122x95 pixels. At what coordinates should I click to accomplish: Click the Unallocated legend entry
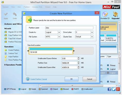[87, 89]
